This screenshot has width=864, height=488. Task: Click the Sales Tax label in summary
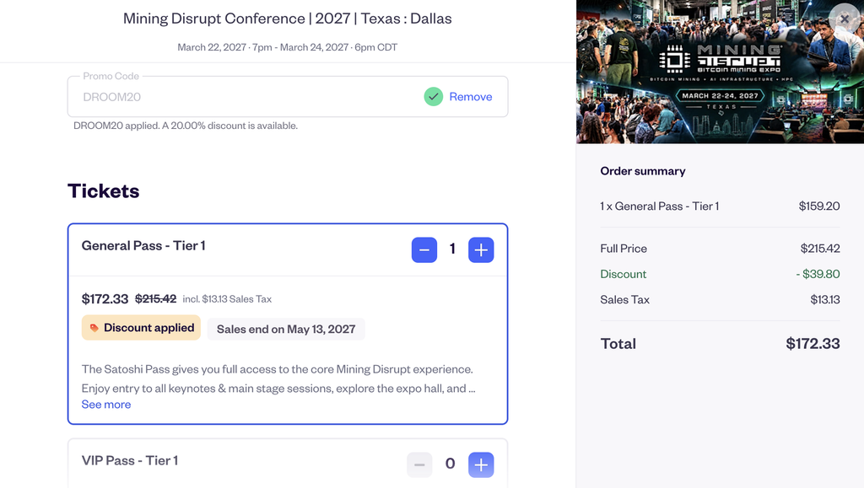(624, 300)
